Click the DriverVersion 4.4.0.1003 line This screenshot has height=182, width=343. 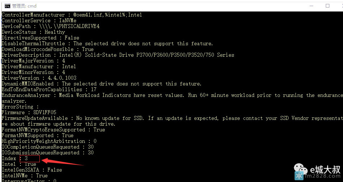click(x=39, y=78)
